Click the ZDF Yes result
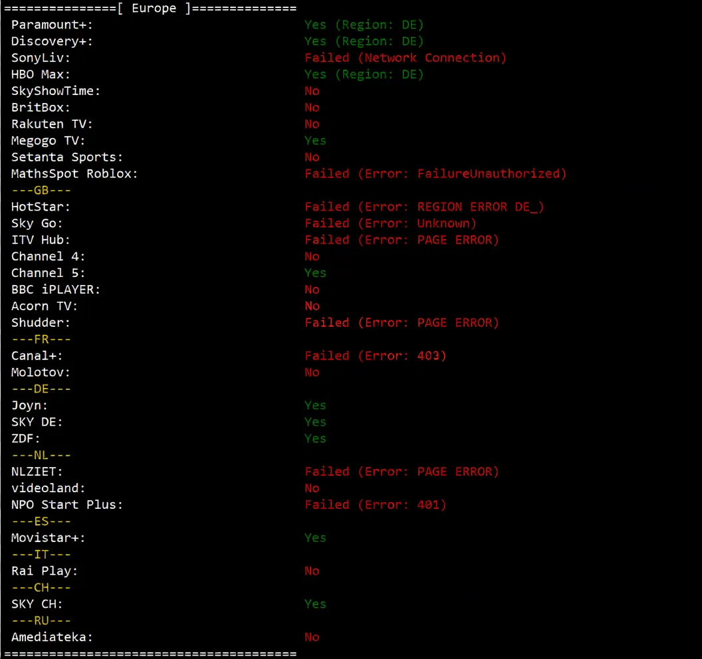 tap(315, 438)
